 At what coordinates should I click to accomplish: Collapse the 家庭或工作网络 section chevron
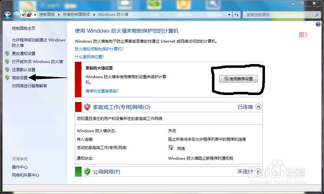(x=258, y=107)
